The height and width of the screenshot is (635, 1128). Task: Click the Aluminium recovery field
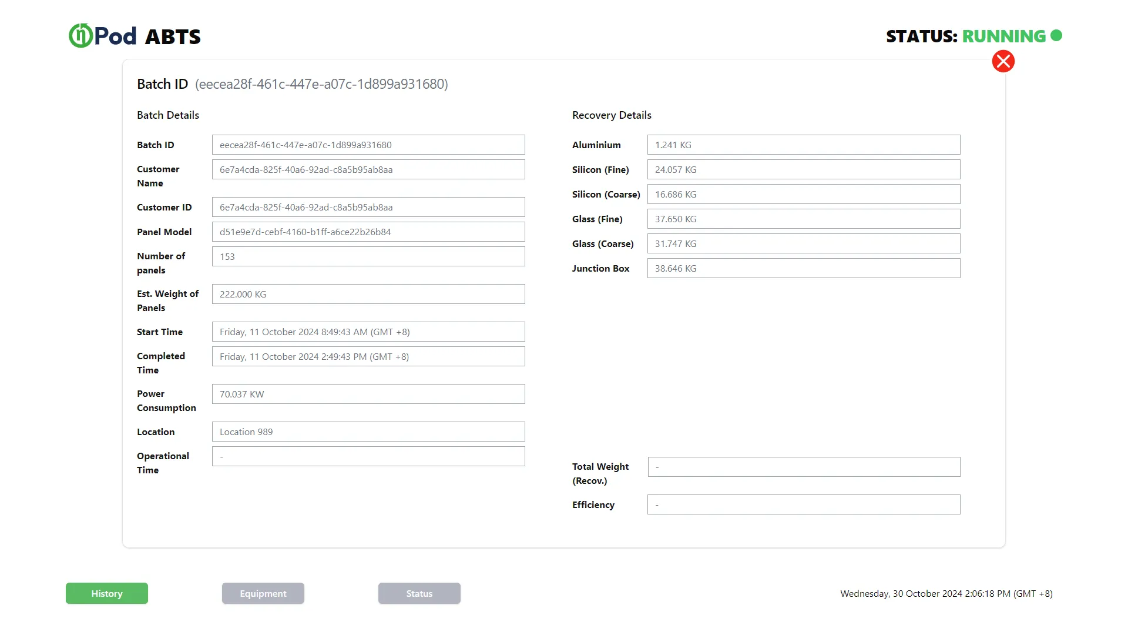(x=804, y=145)
